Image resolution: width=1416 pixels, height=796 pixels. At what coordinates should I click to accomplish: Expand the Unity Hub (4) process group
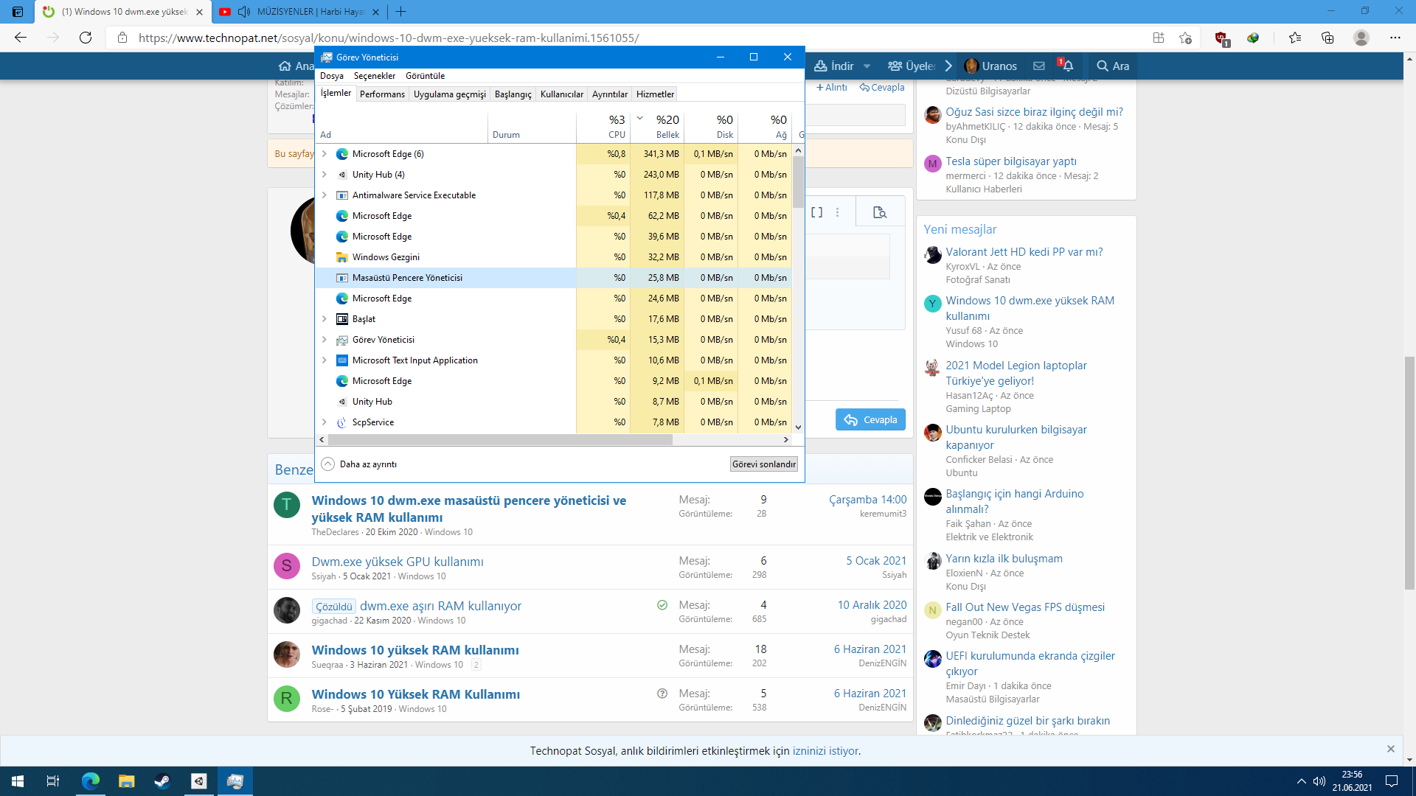(324, 175)
